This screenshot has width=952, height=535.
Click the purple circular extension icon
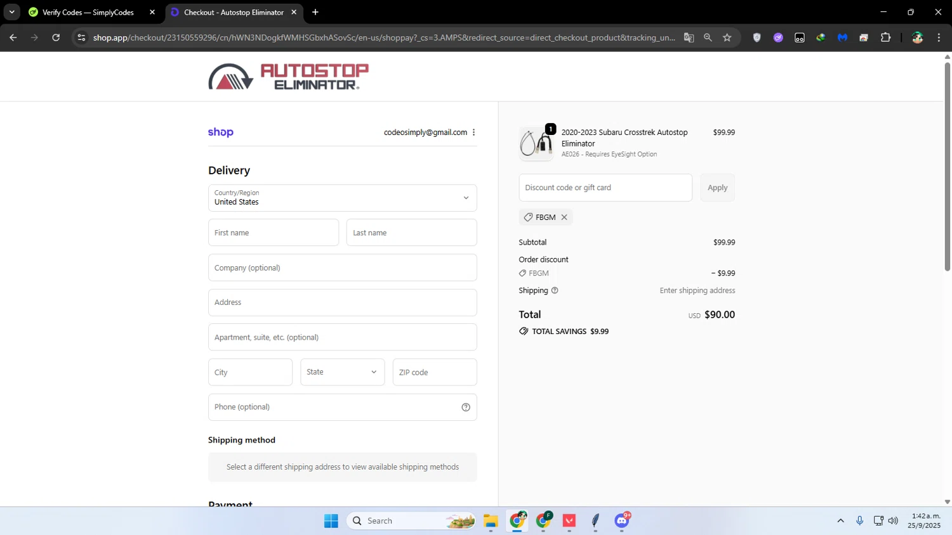click(778, 37)
